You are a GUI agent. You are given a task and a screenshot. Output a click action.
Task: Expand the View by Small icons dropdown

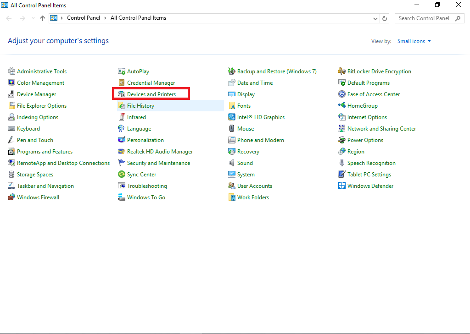[414, 41]
